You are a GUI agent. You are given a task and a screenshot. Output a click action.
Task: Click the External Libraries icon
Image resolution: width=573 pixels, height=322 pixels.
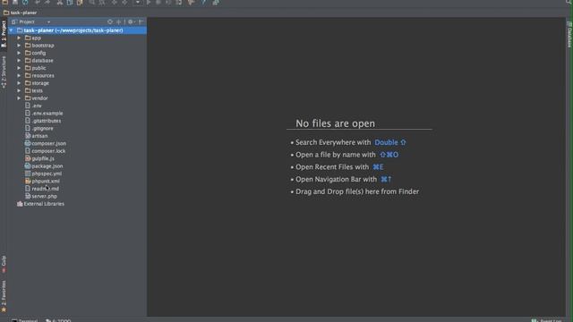pyautogui.click(x=20, y=204)
